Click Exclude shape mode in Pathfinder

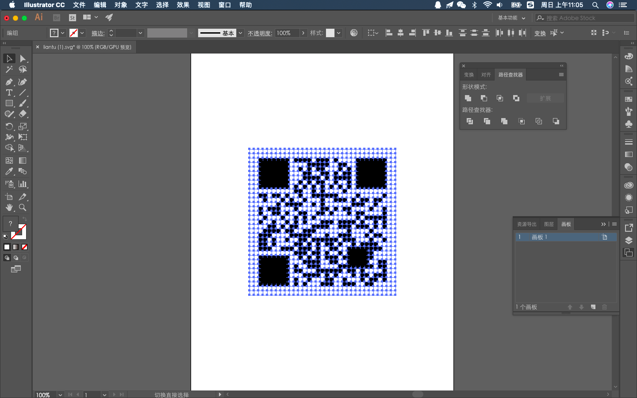point(516,98)
